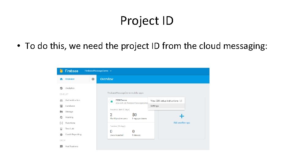This screenshot has width=294, height=165.
Task: Click the Analytics sidebar icon
Action: tap(61, 88)
